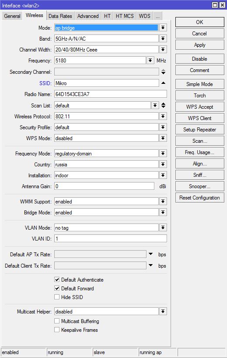Toggle Default Authenticate checkbox

click(57, 279)
